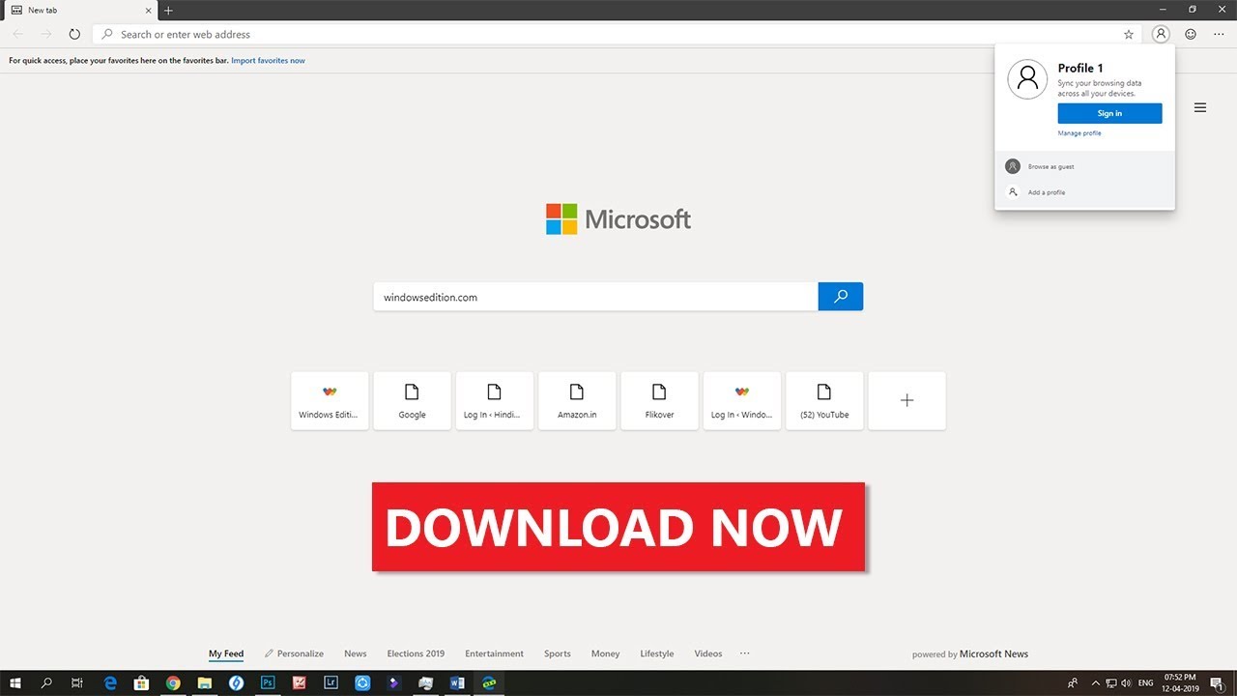Viewport: 1237px width, 696px height.
Task: Open the Personalize feed option
Action: (x=295, y=653)
